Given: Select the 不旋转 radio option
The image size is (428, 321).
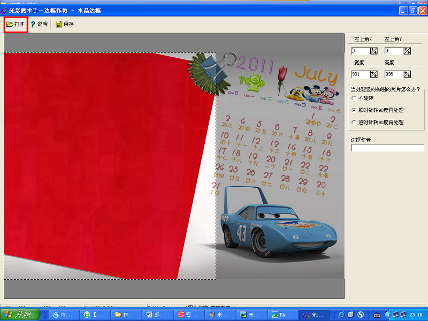Looking at the screenshot, I should tap(354, 98).
